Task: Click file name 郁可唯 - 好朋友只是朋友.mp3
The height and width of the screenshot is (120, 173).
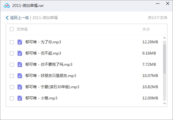Action: [x=51, y=76]
